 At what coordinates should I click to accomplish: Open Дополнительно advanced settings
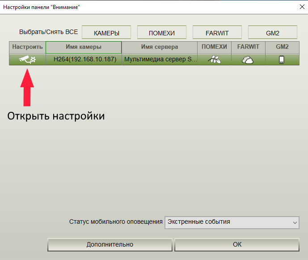click(110, 245)
